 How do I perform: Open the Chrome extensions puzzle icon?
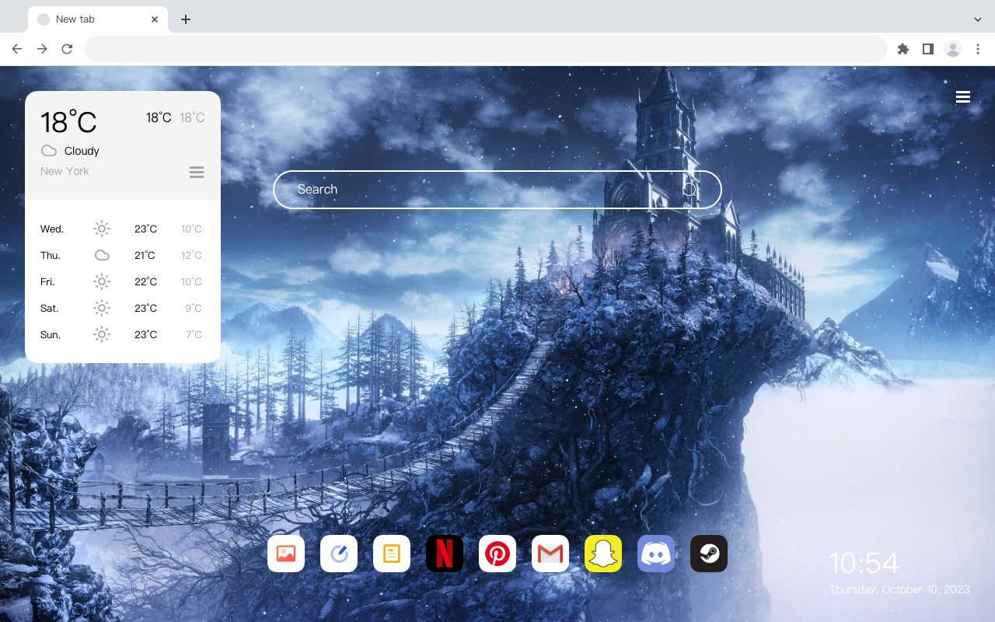coord(902,49)
